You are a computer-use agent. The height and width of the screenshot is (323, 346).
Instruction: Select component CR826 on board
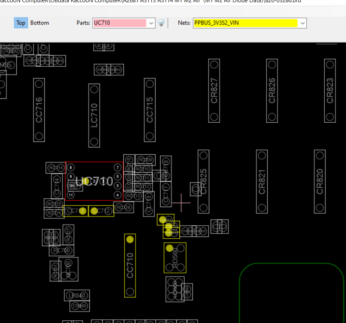(x=272, y=91)
